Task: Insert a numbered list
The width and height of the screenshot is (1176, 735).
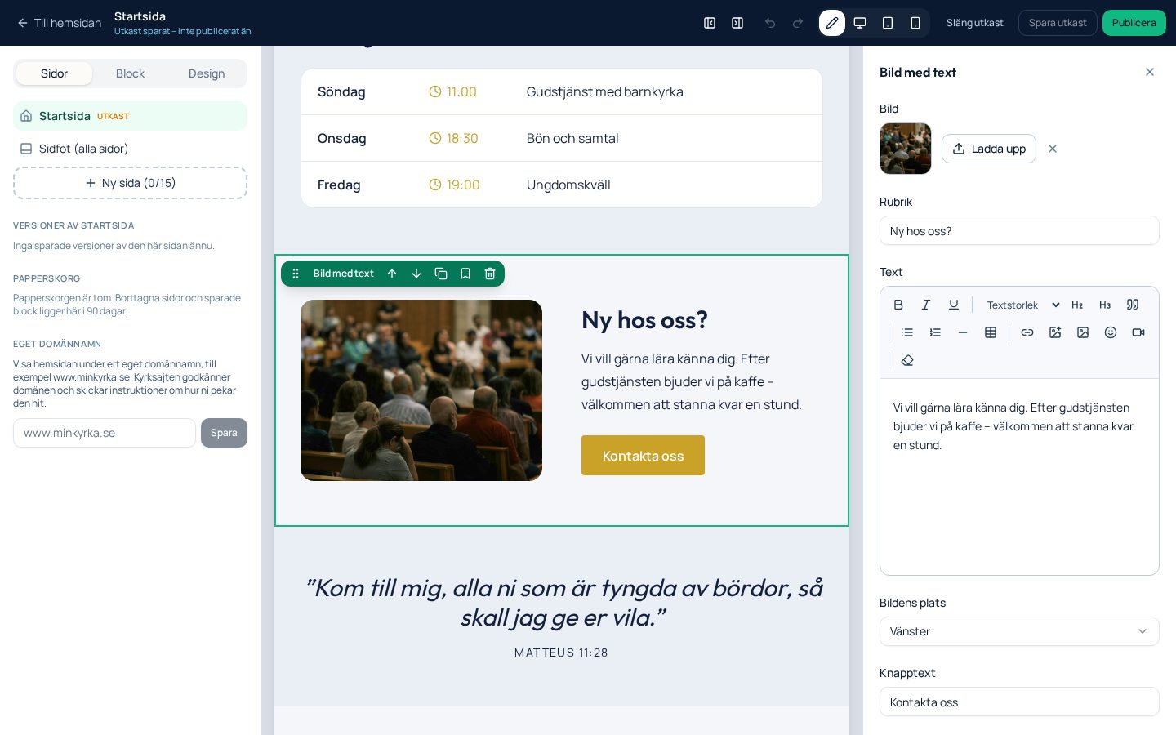Action: coord(935,332)
